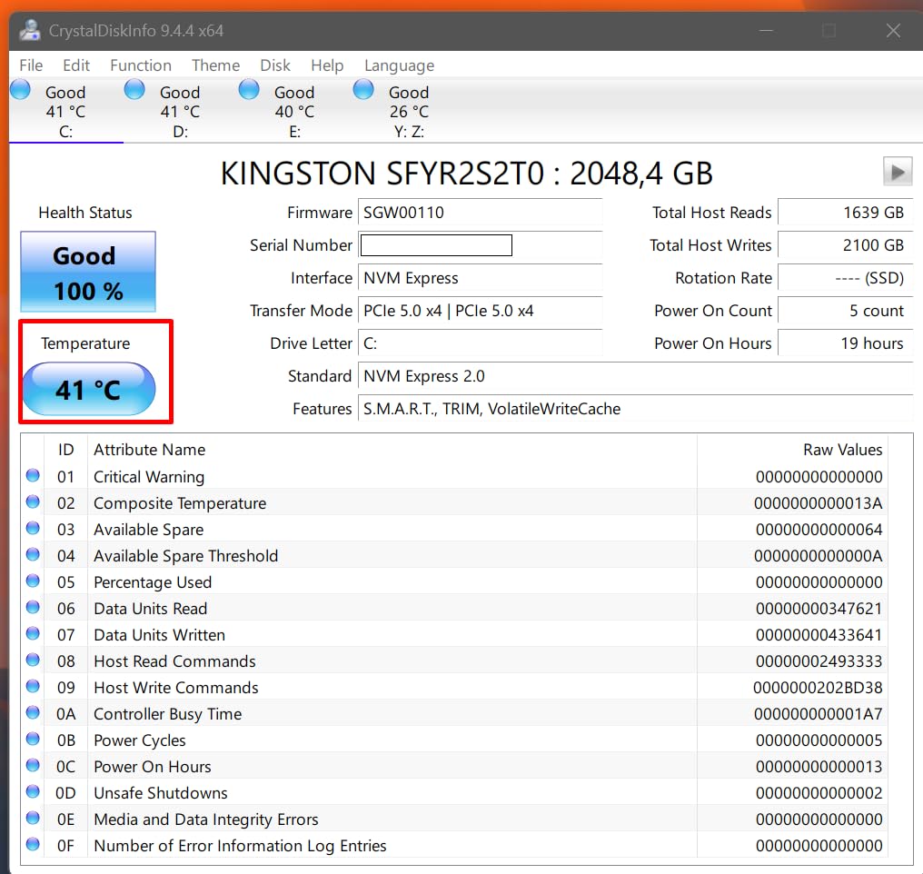Viewport: 923px width, 874px height.
Task: Open the Theme menu
Action: pos(215,65)
